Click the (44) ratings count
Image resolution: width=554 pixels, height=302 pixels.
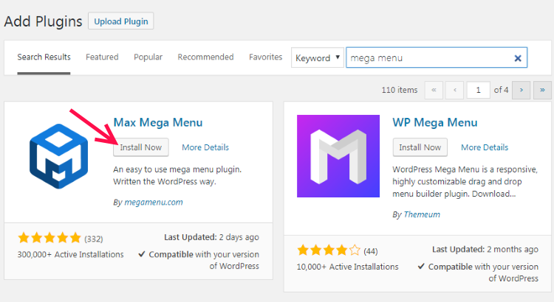pyautogui.click(x=371, y=251)
